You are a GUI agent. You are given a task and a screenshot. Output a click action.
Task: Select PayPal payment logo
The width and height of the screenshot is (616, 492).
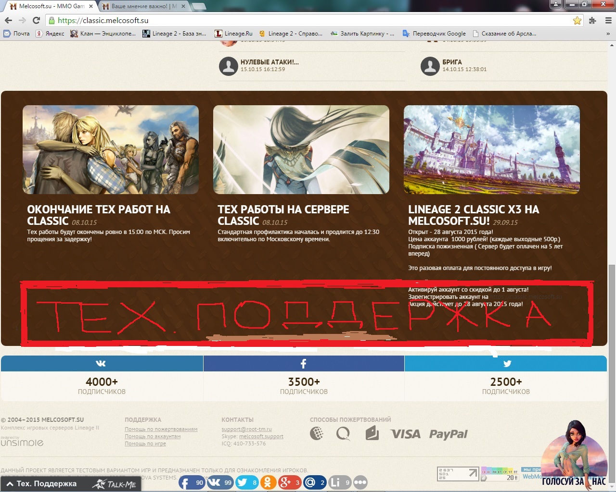point(449,434)
